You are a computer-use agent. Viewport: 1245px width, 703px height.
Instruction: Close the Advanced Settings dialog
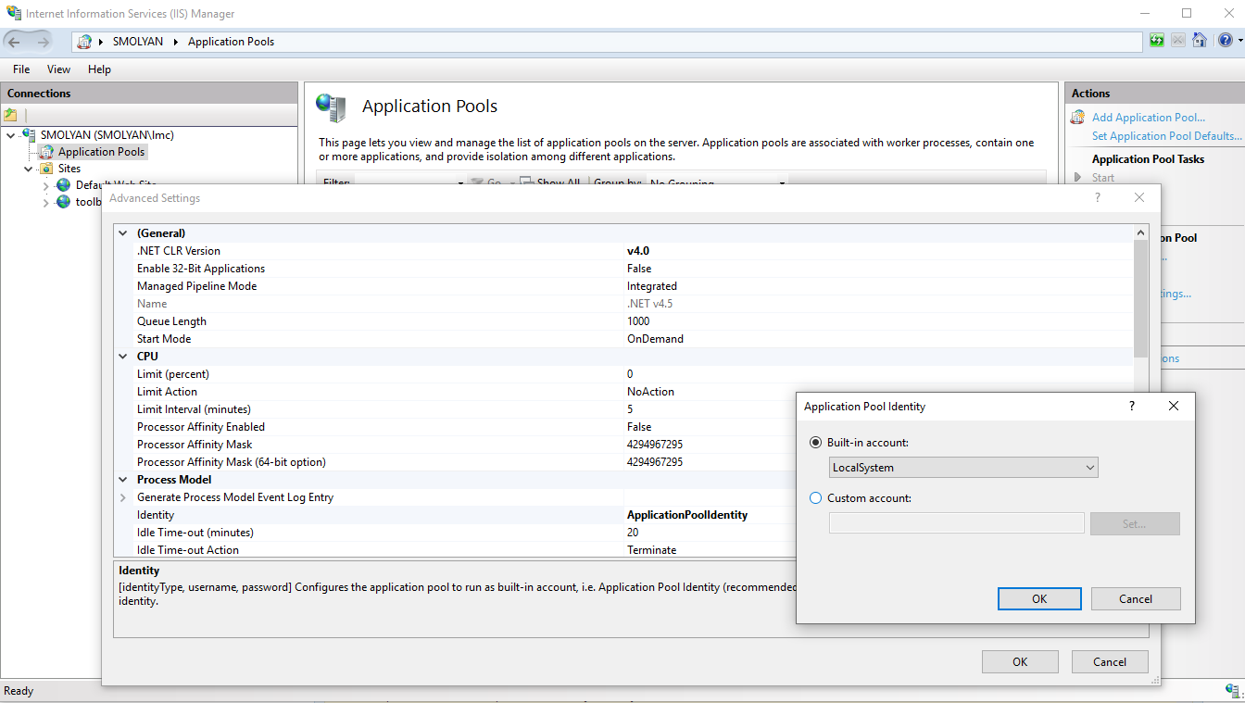click(x=1139, y=197)
